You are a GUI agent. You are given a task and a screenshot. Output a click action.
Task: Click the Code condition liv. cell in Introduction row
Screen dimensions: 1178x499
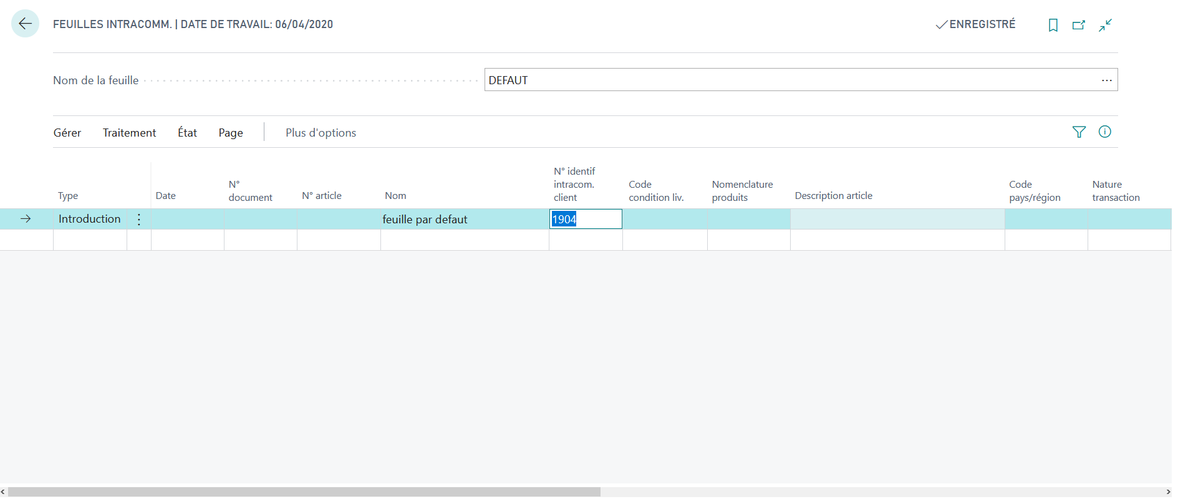coord(665,219)
